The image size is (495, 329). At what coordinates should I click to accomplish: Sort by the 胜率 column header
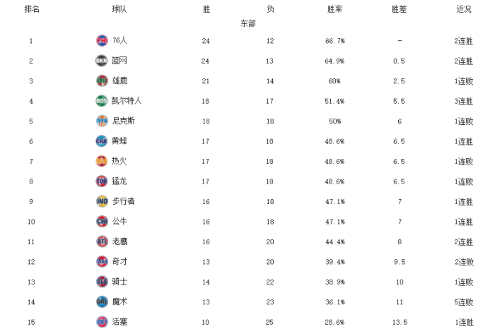click(334, 9)
